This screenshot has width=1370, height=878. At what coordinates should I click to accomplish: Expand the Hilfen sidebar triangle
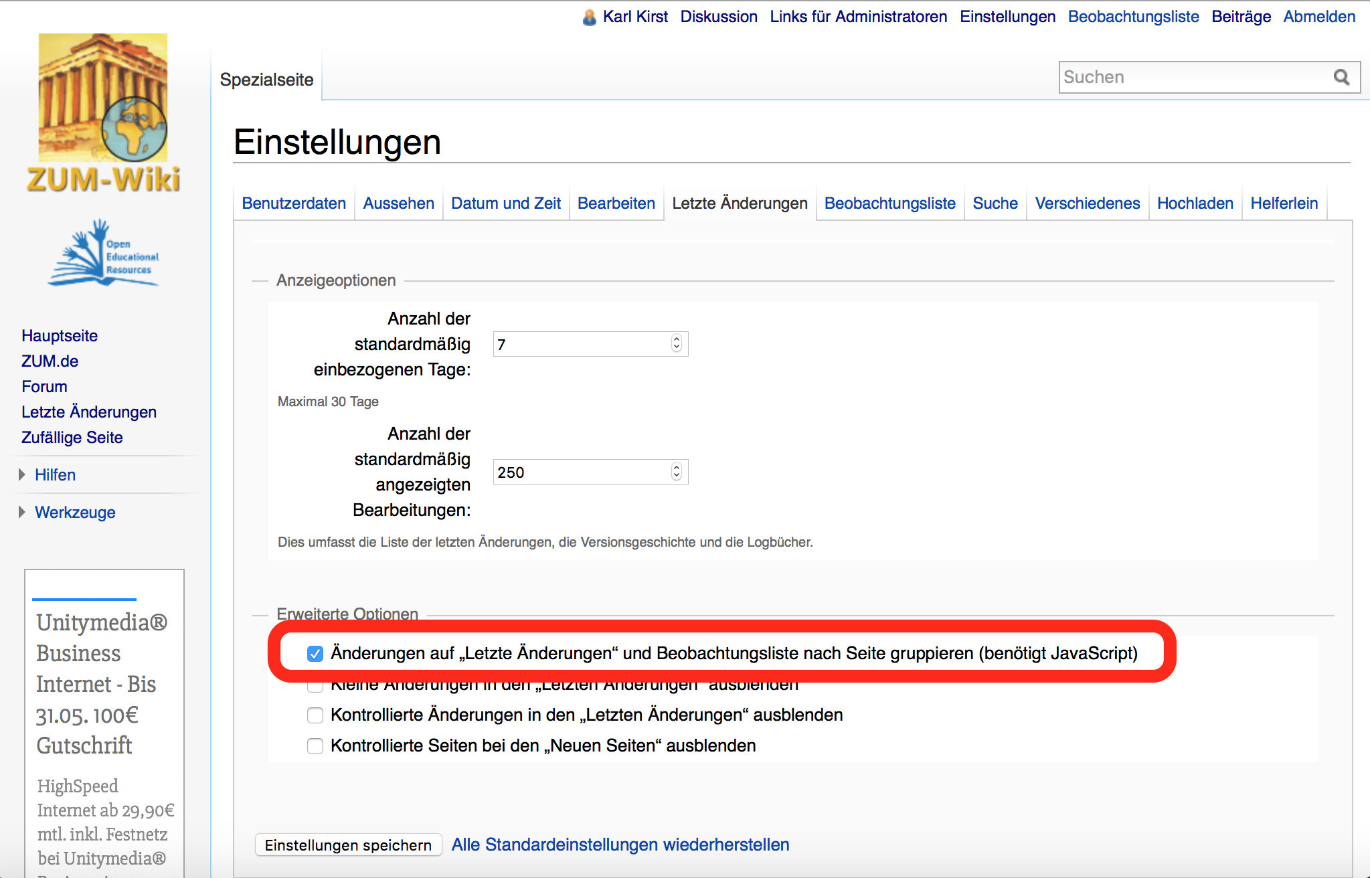click(x=22, y=474)
